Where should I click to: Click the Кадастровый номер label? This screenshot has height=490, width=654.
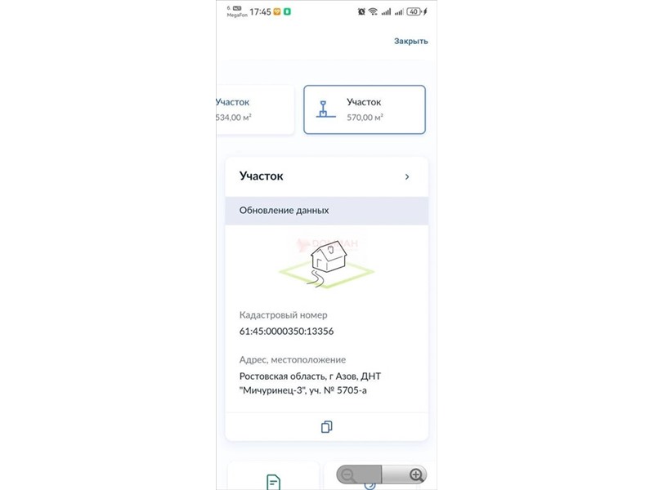tap(283, 315)
